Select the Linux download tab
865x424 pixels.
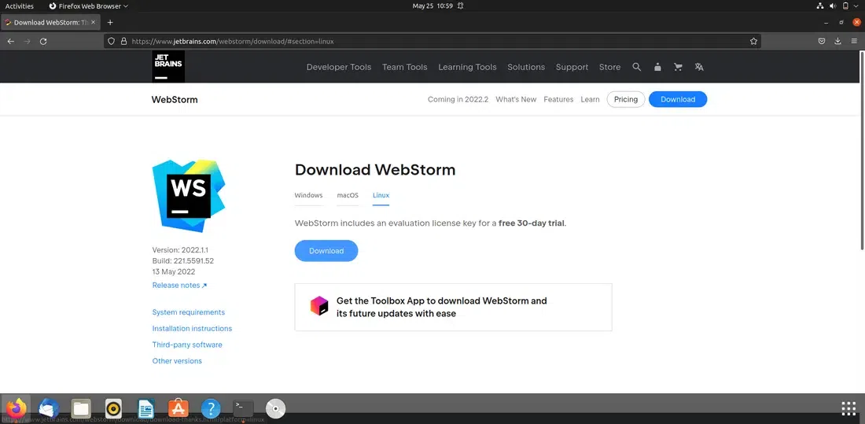381,195
